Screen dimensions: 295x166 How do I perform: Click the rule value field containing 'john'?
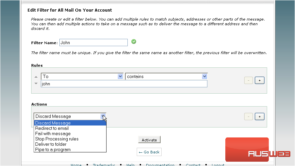124,84
